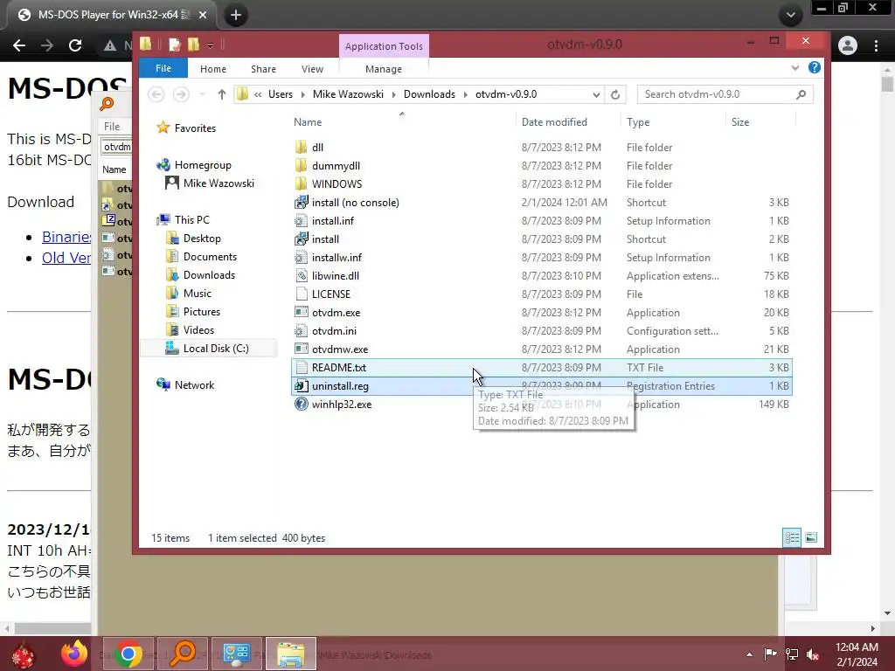Open recent locations dropdown arrow
Viewport: 895px width, 671px height.
point(202,94)
